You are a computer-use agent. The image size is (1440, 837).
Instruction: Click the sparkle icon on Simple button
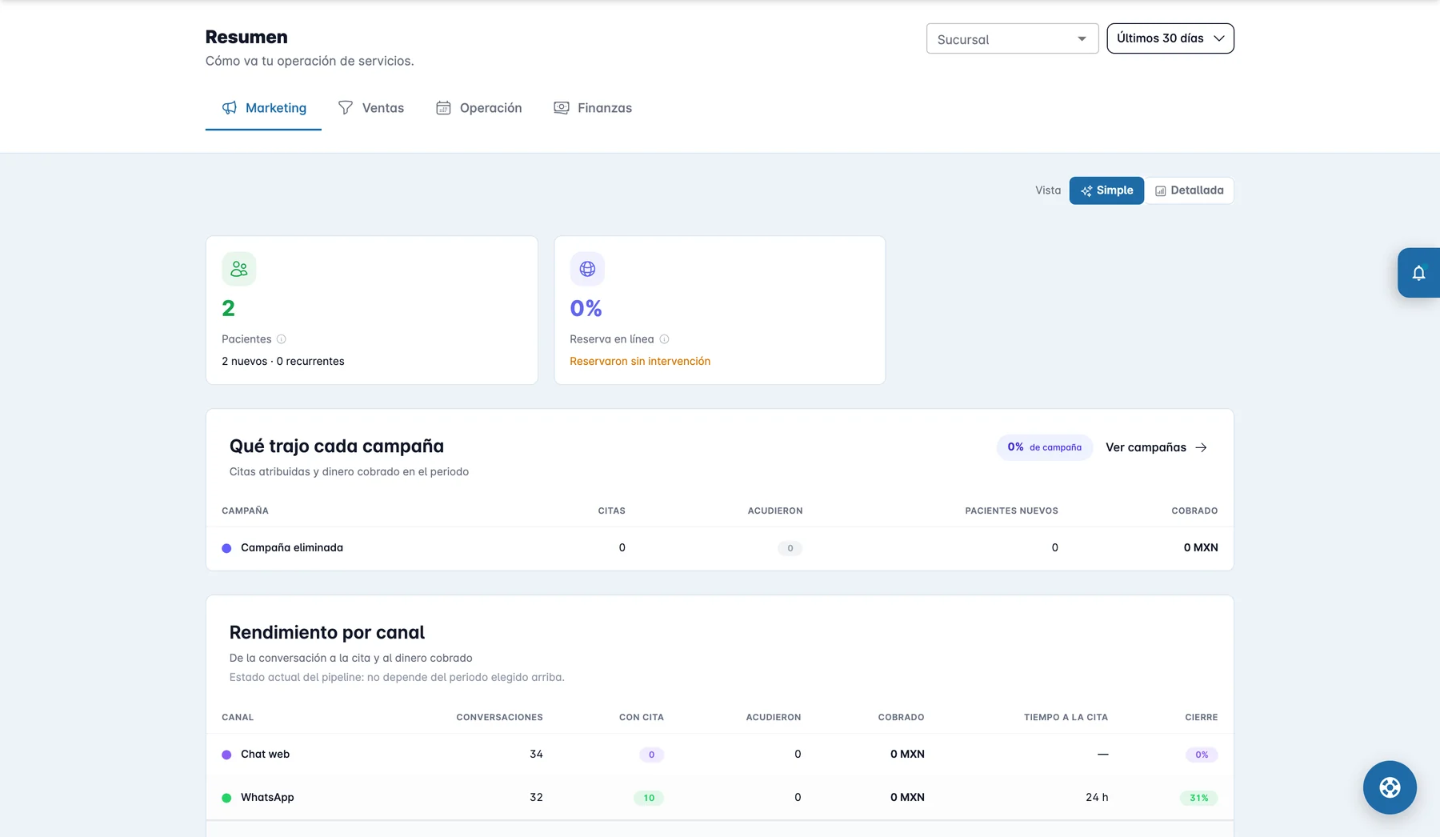coord(1086,190)
